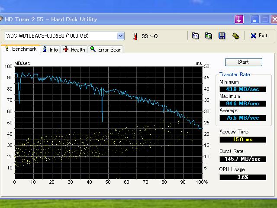Click the Average transfer rate value field

[x=243, y=118]
